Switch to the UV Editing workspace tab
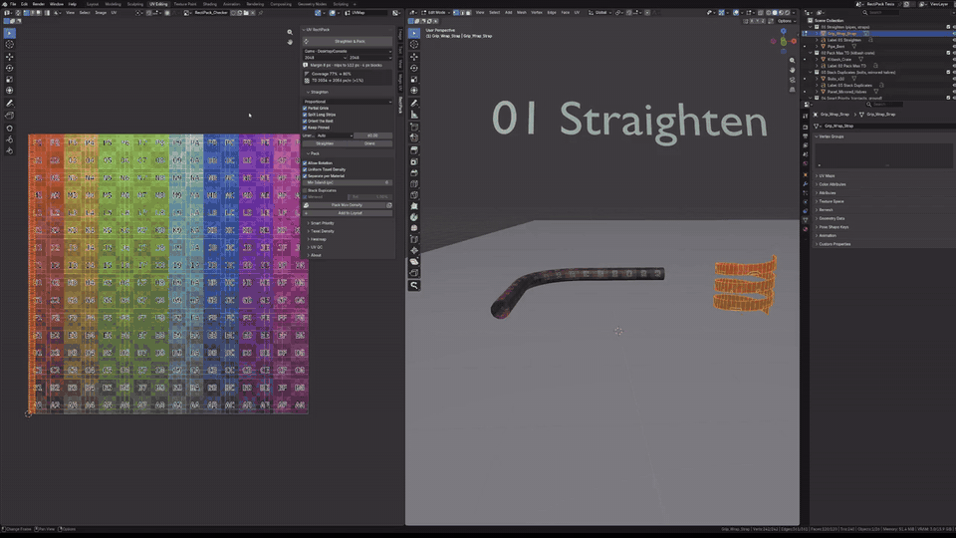The image size is (956, 538). [158, 4]
